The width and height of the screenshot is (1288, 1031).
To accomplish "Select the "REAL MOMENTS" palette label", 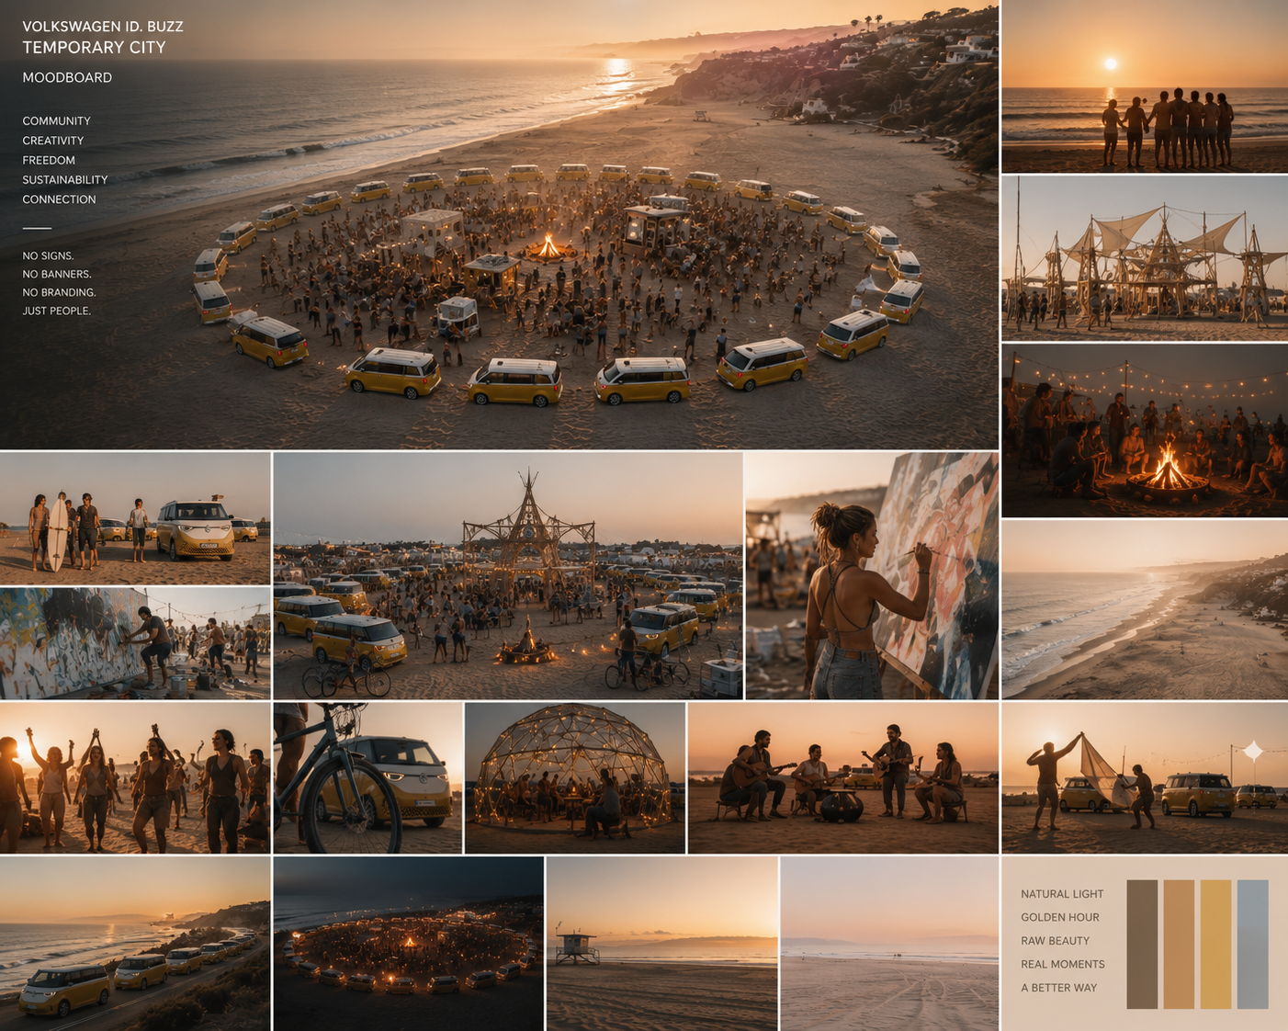I will pyautogui.click(x=1063, y=965).
